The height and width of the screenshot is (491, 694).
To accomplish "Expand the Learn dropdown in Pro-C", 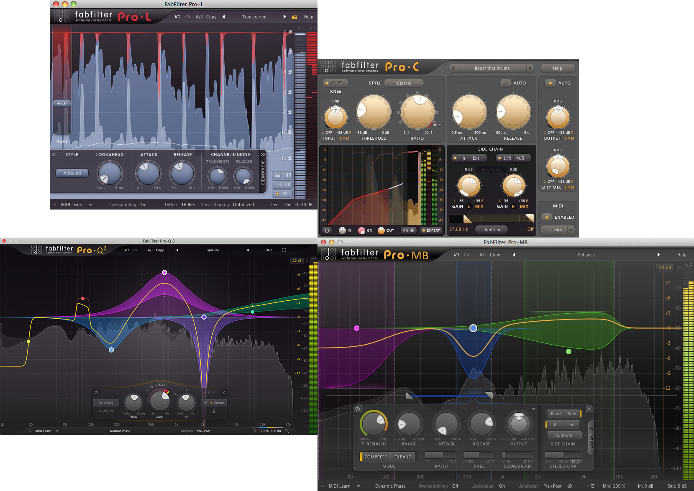I will pyautogui.click(x=571, y=230).
